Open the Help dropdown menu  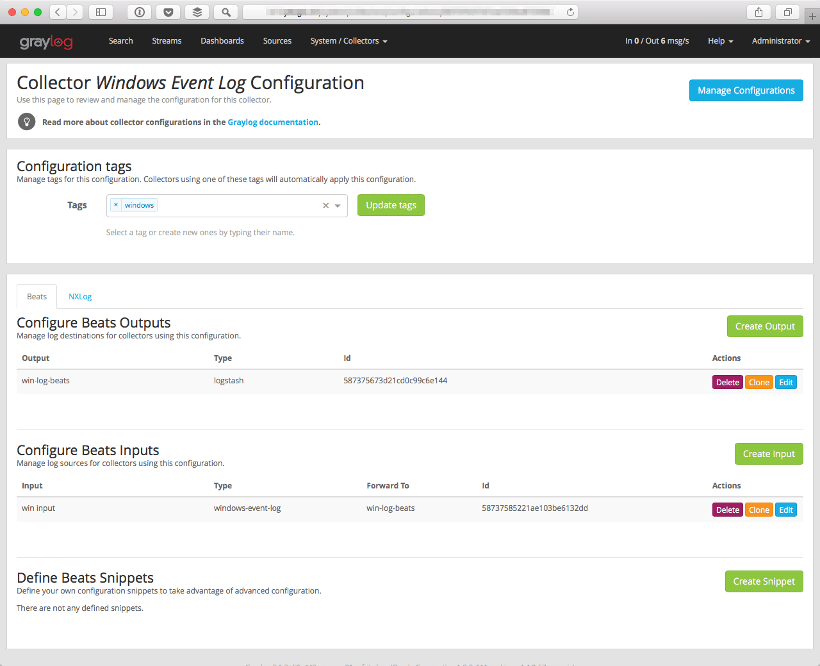pos(720,41)
